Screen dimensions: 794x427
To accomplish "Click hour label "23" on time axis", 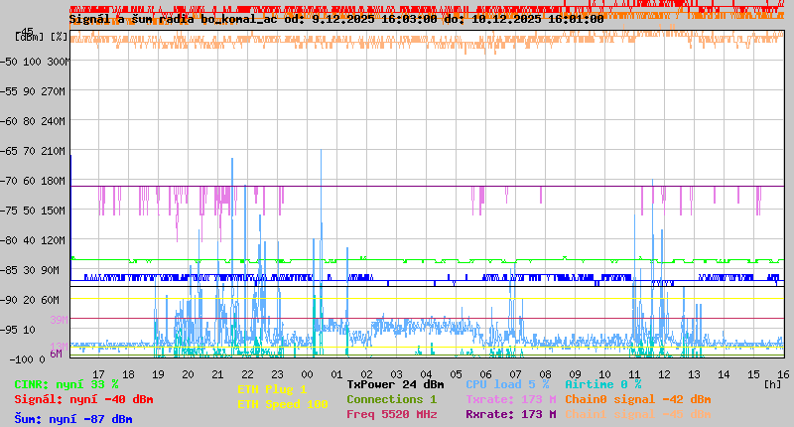I will pos(278,374).
